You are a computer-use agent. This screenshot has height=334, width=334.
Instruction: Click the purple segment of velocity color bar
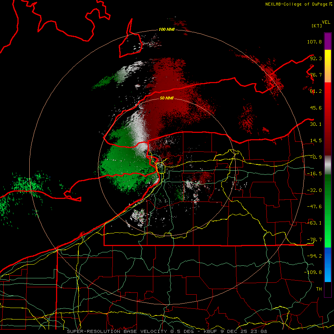[x=328, y=41]
